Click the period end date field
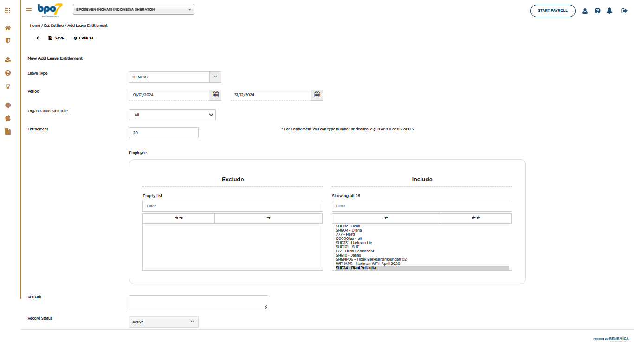Image resolution: width=634 pixels, height=348 pixels. point(271,95)
